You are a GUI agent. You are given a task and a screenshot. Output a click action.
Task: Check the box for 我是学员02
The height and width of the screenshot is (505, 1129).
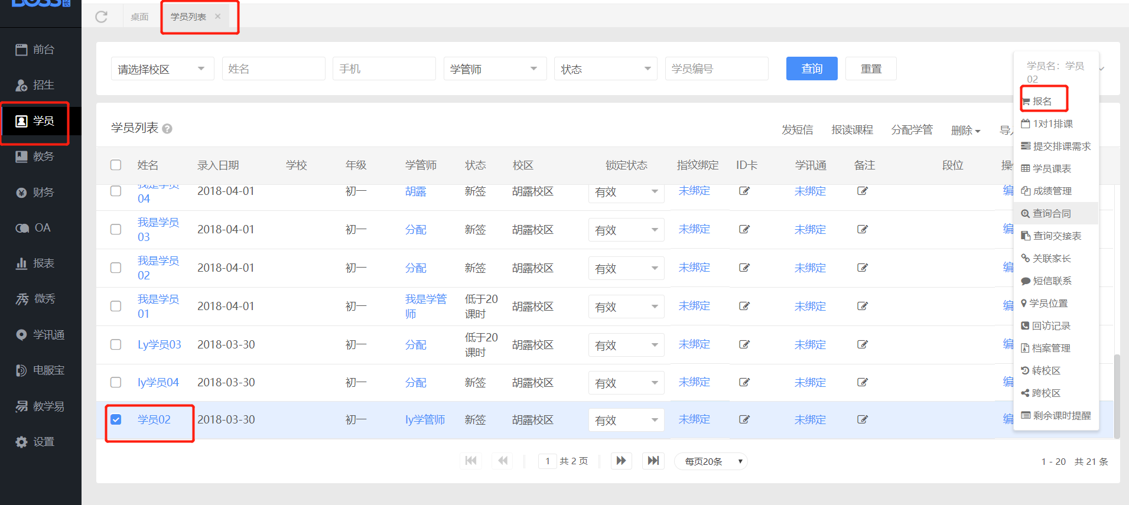[116, 268]
